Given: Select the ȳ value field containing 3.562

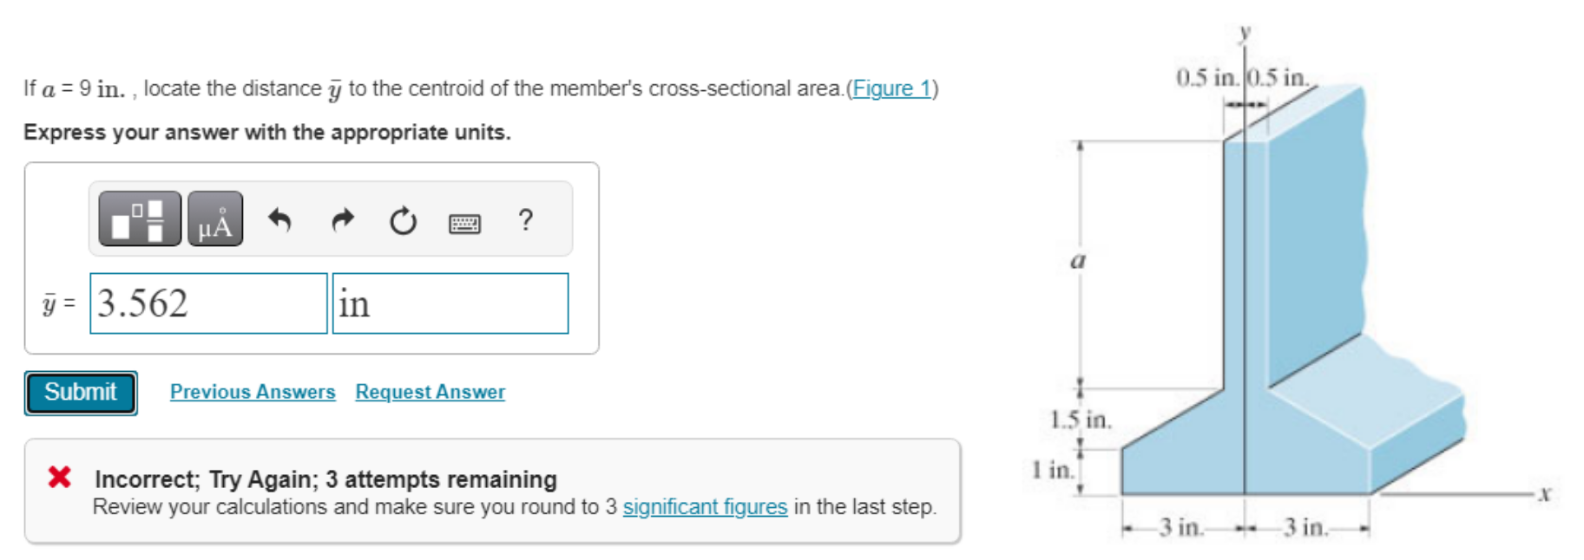Looking at the screenshot, I should (x=207, y=303).
